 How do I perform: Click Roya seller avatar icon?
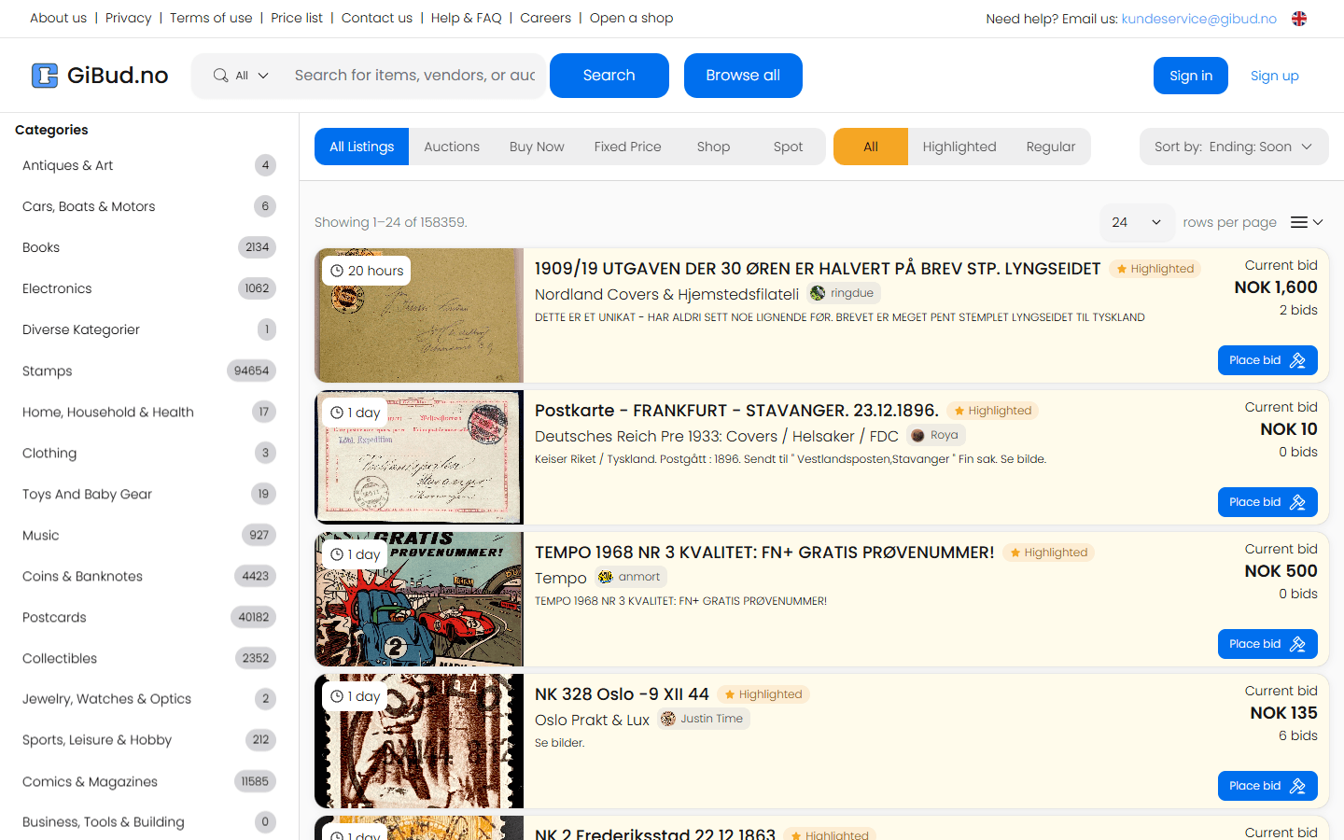(x=917, y=435)
